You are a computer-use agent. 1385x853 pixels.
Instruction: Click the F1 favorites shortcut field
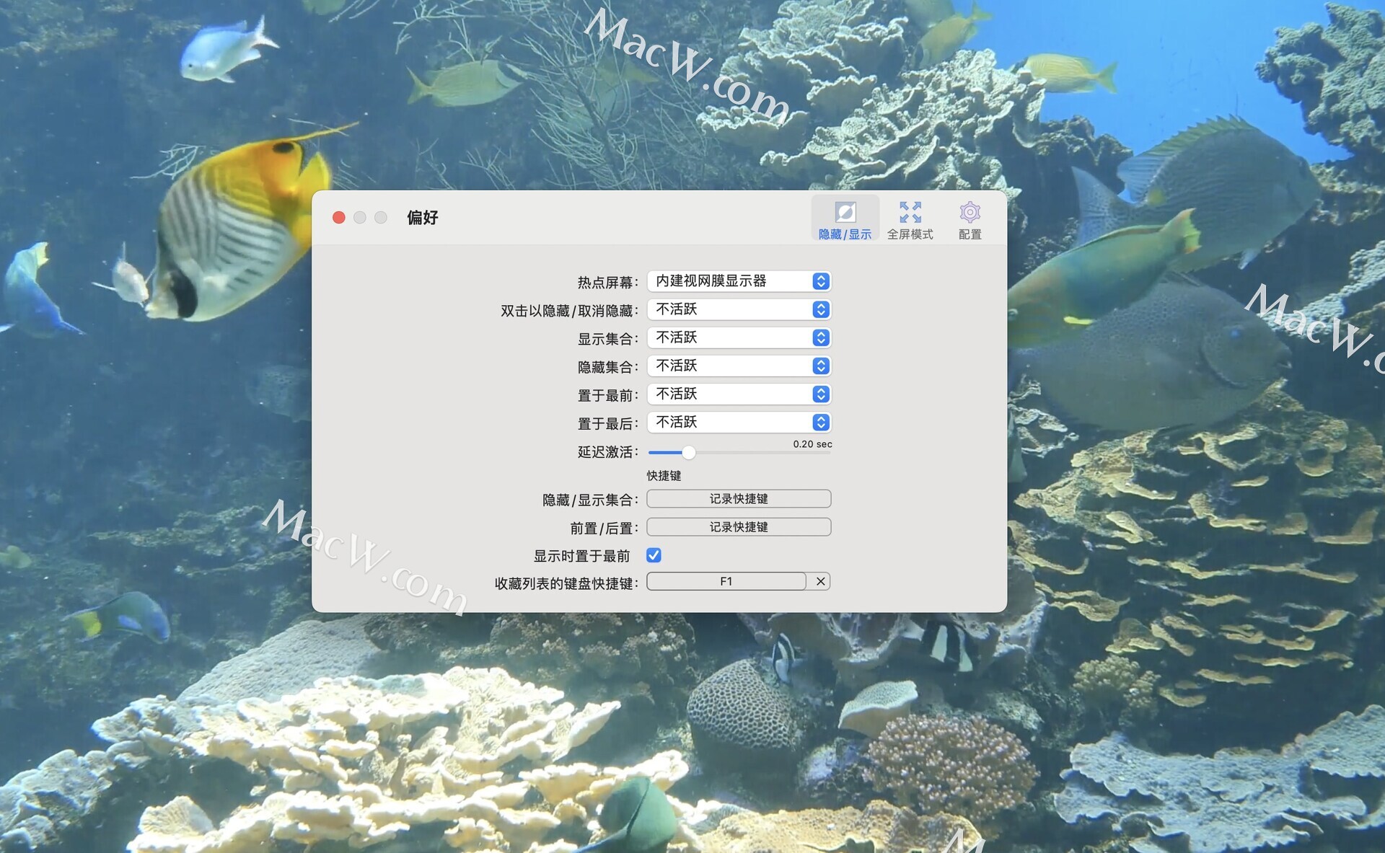(726, 581)
